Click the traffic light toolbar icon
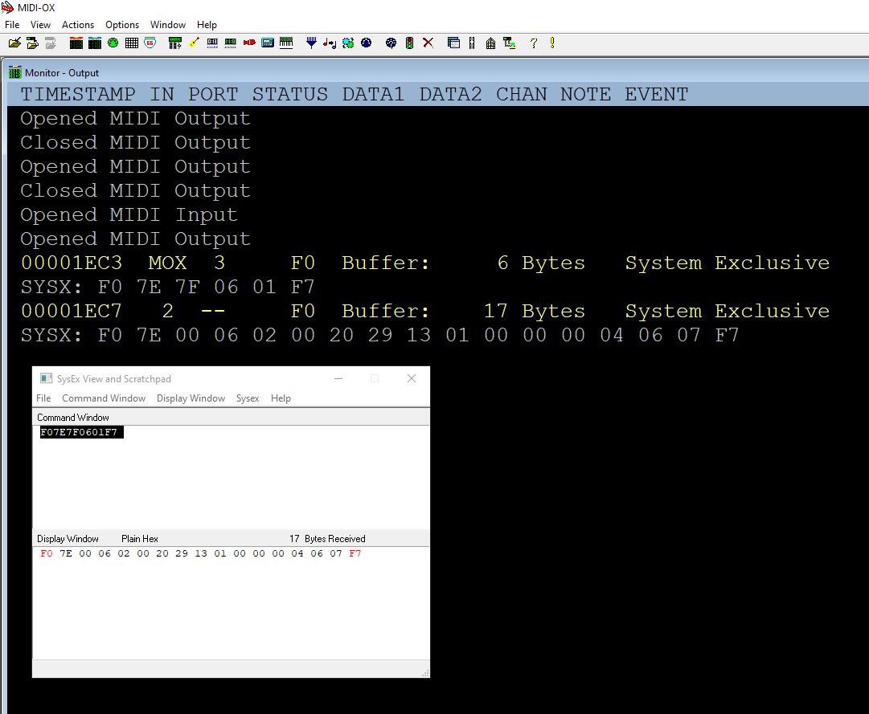Viewport: 869px width, 714px height. click(409, 43)
